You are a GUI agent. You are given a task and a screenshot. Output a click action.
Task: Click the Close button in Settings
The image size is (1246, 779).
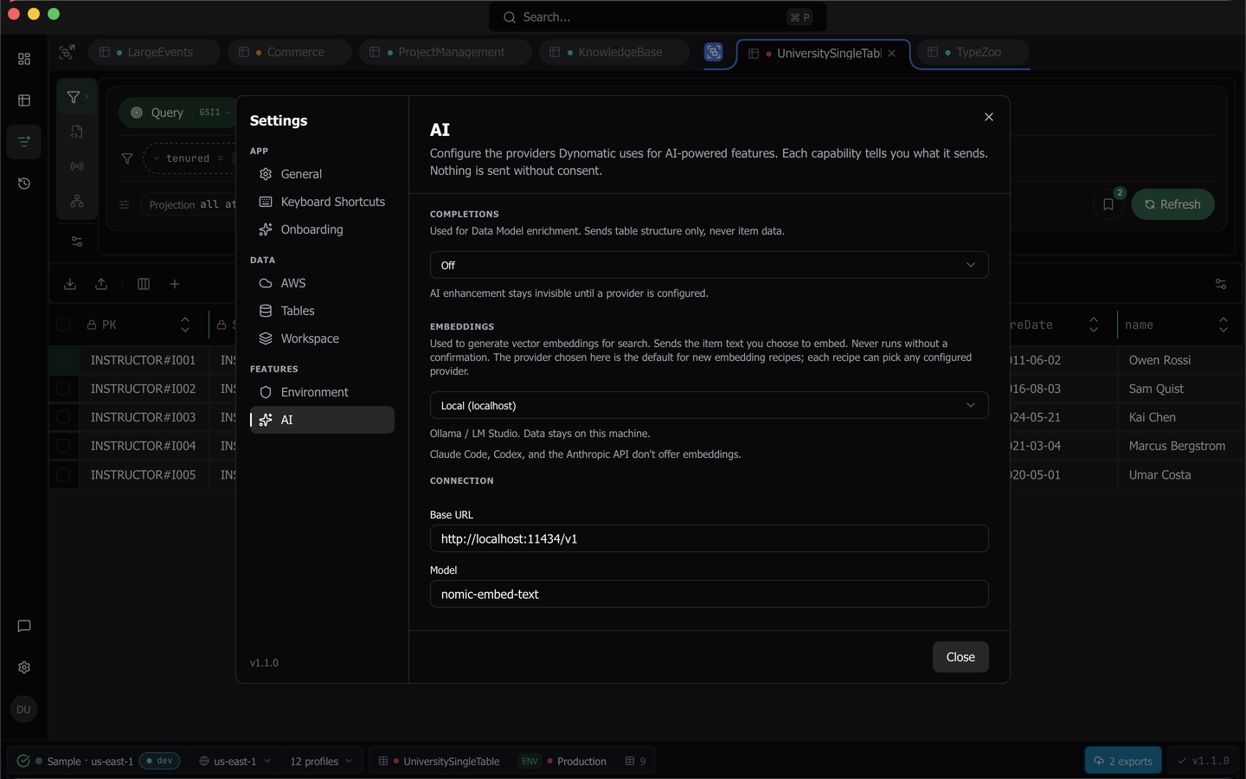coord(960,657)
